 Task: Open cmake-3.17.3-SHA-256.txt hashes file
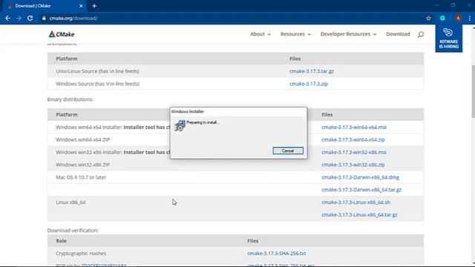click(x=276, y=254)
